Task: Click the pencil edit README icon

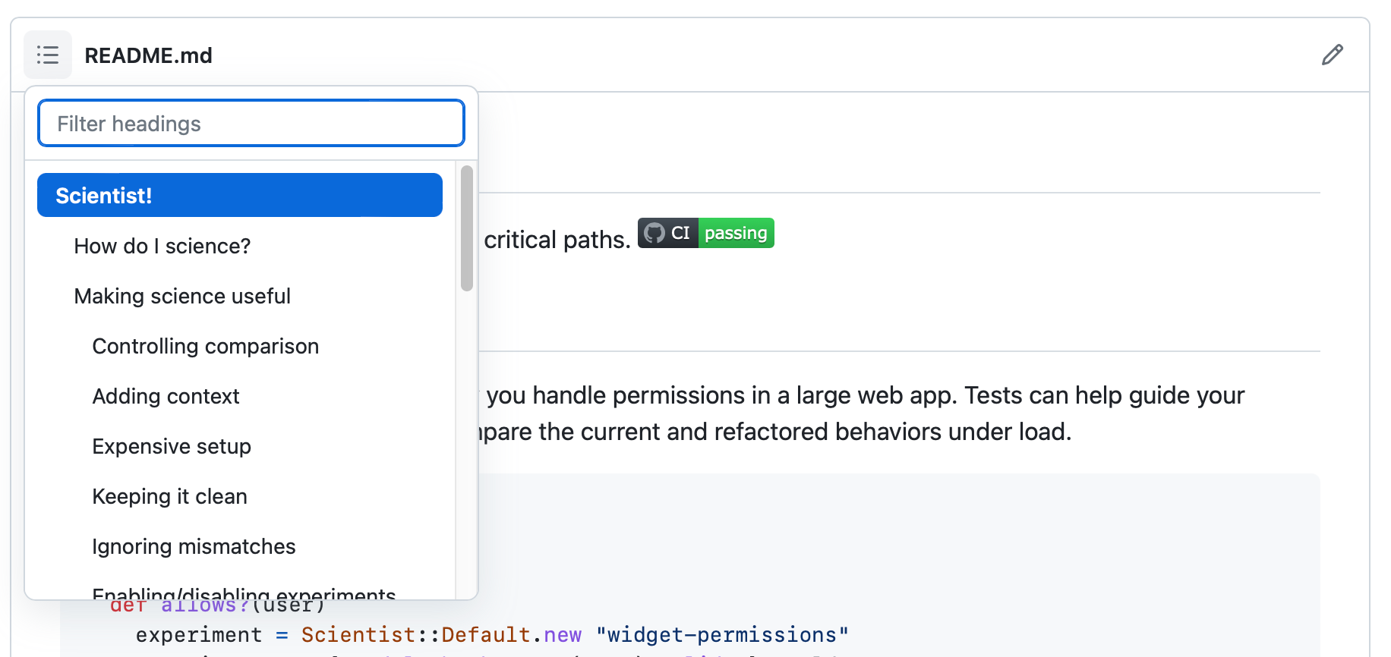Action: click(x=1332, y=55)
